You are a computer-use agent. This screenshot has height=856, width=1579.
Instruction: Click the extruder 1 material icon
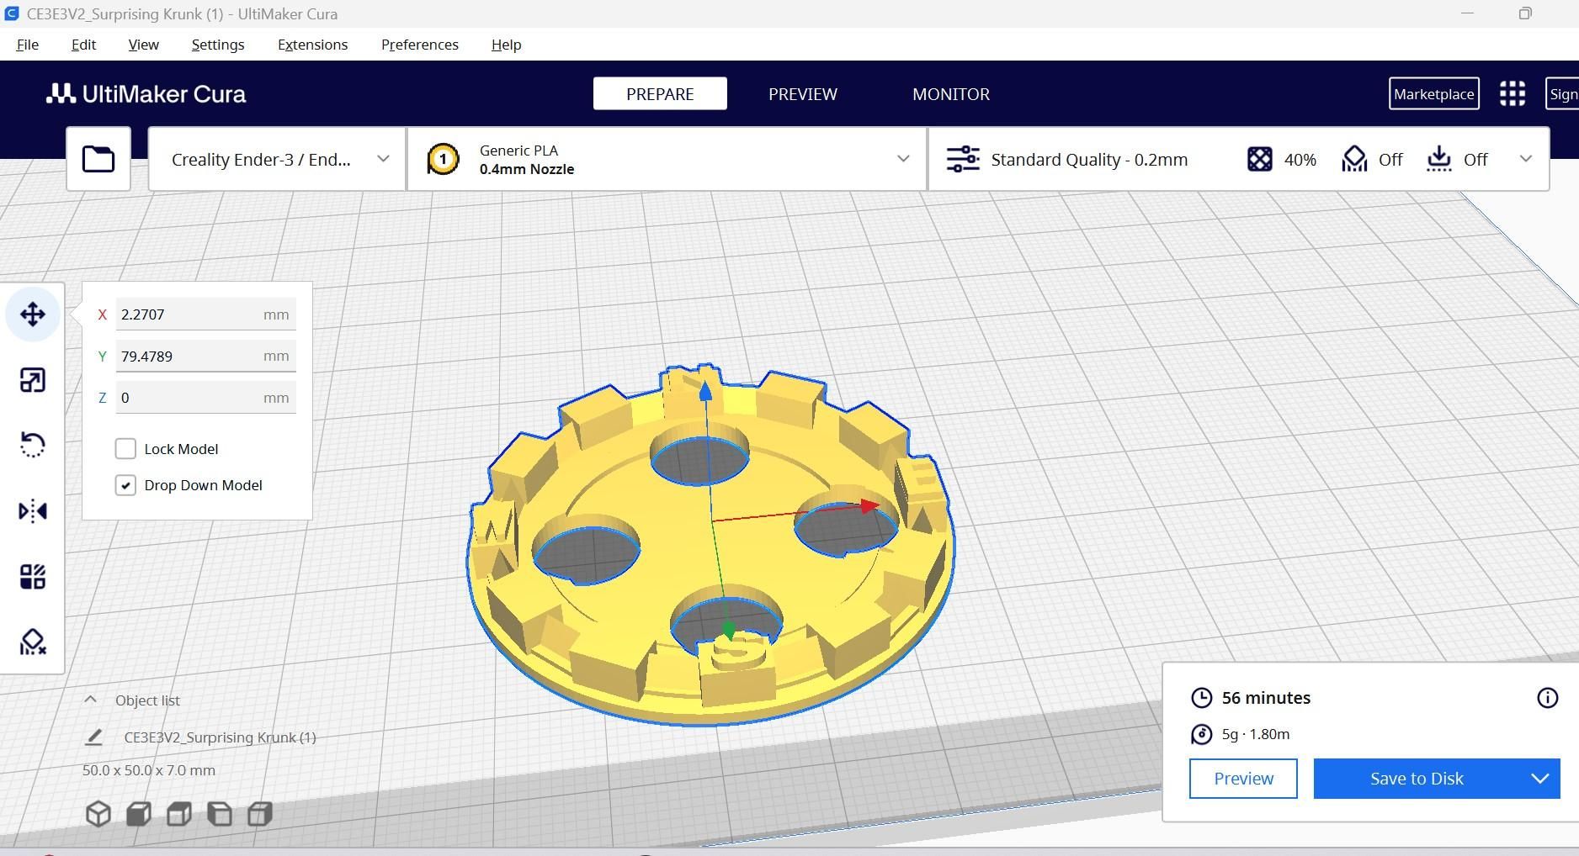[x=443, y=159]
